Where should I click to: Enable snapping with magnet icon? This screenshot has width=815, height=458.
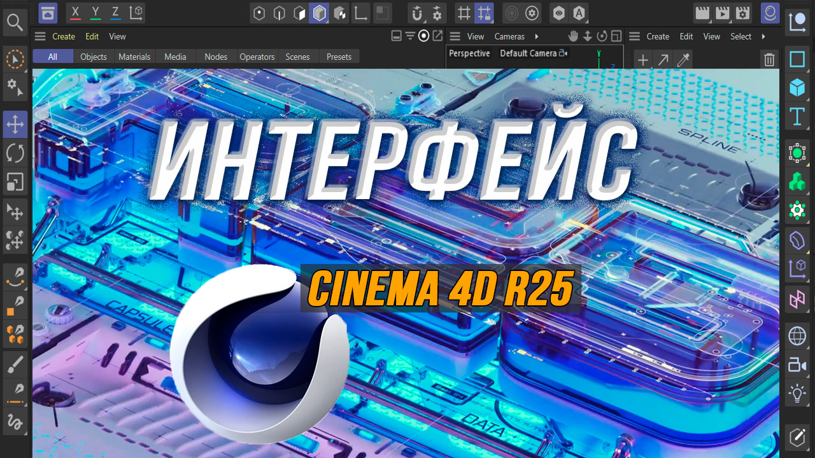tap(417, 12)
